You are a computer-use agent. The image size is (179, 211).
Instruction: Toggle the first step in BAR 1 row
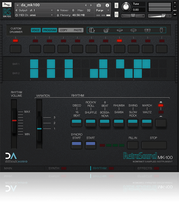coord(34,64)
